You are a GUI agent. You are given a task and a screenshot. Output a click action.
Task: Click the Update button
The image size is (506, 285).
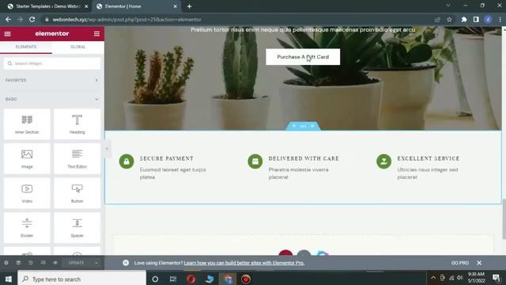pos(76,263)
